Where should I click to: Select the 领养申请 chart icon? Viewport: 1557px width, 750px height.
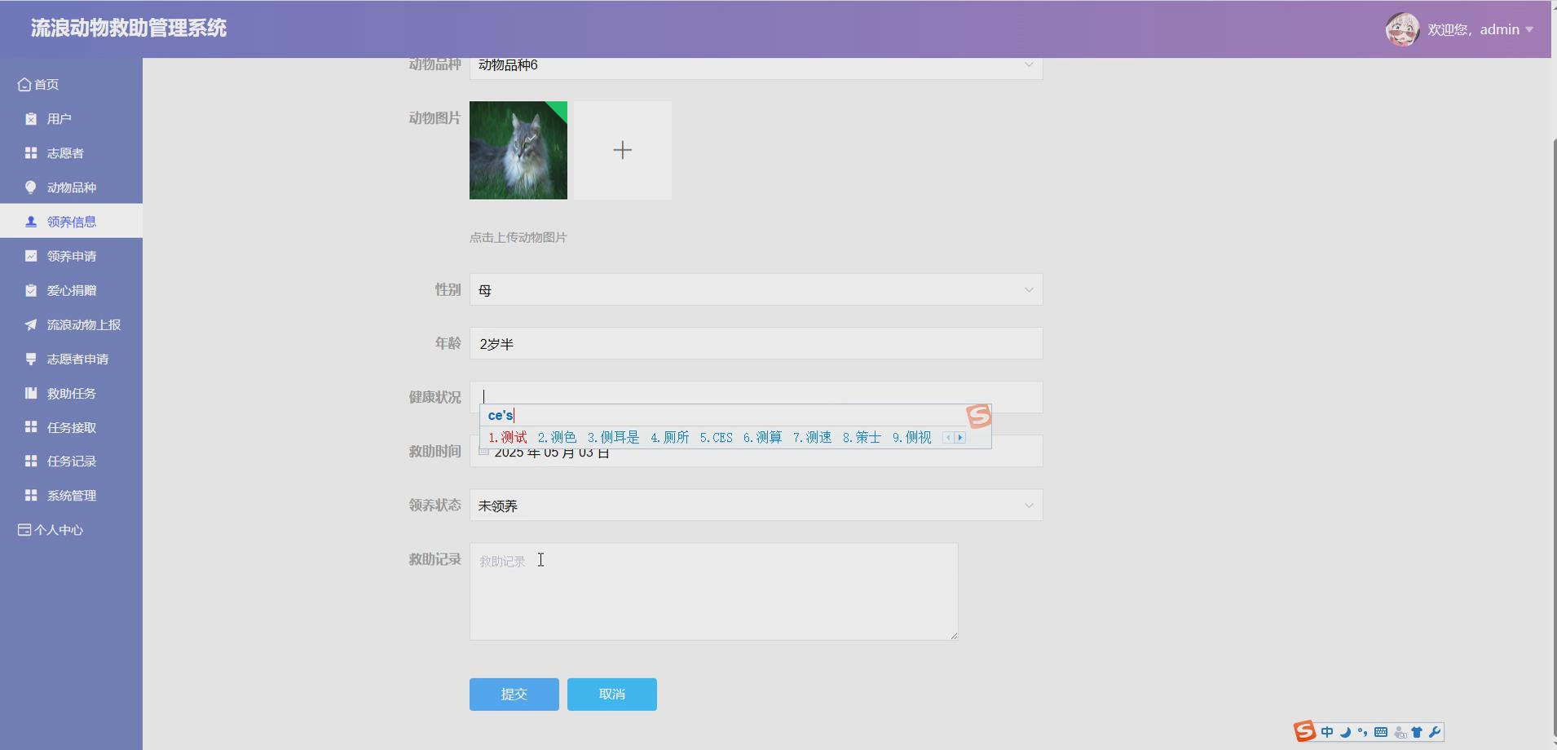29,255
